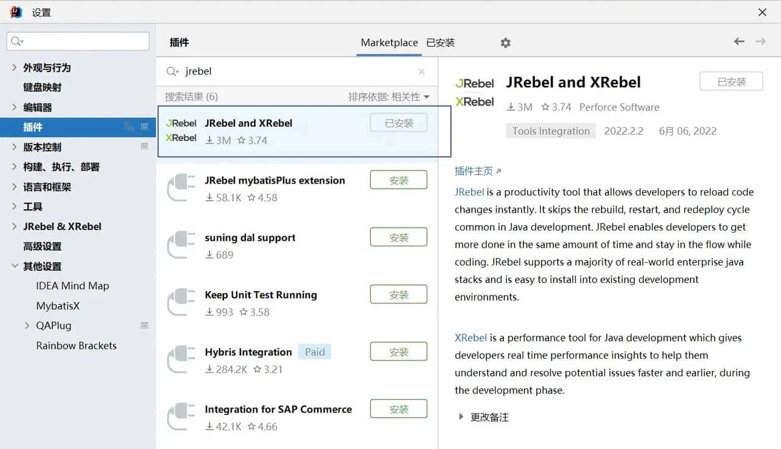
Task: Select MybatisX in the settings tree
Action: 58,306
